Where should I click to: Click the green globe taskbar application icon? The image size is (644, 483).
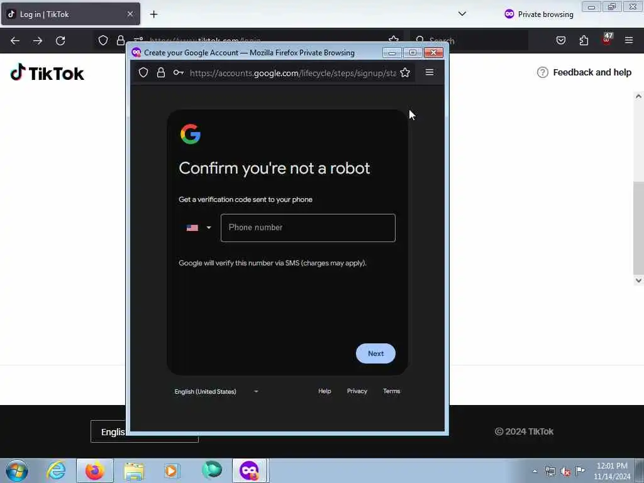tap(211, 470)
